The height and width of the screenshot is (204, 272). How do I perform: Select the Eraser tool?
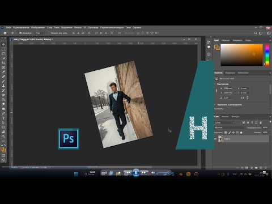[3, 95]
